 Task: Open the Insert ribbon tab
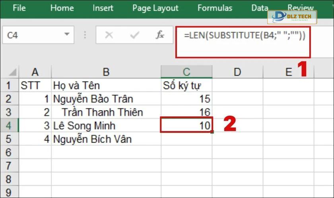(103, 8)
